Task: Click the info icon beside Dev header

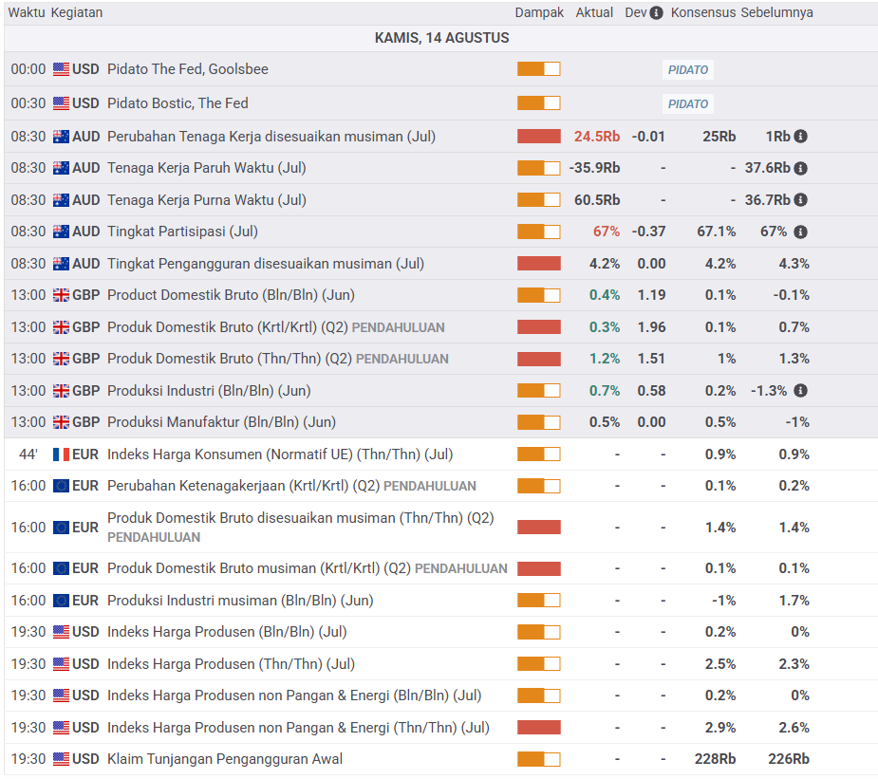Action: pyautogui.click(x=656, y=13)
